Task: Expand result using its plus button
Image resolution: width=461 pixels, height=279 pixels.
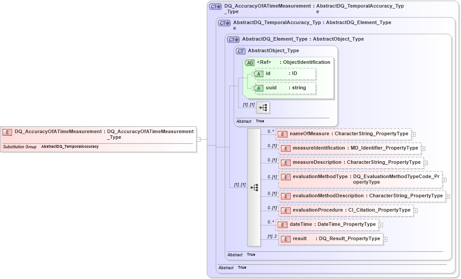Action: click(385, 239)
